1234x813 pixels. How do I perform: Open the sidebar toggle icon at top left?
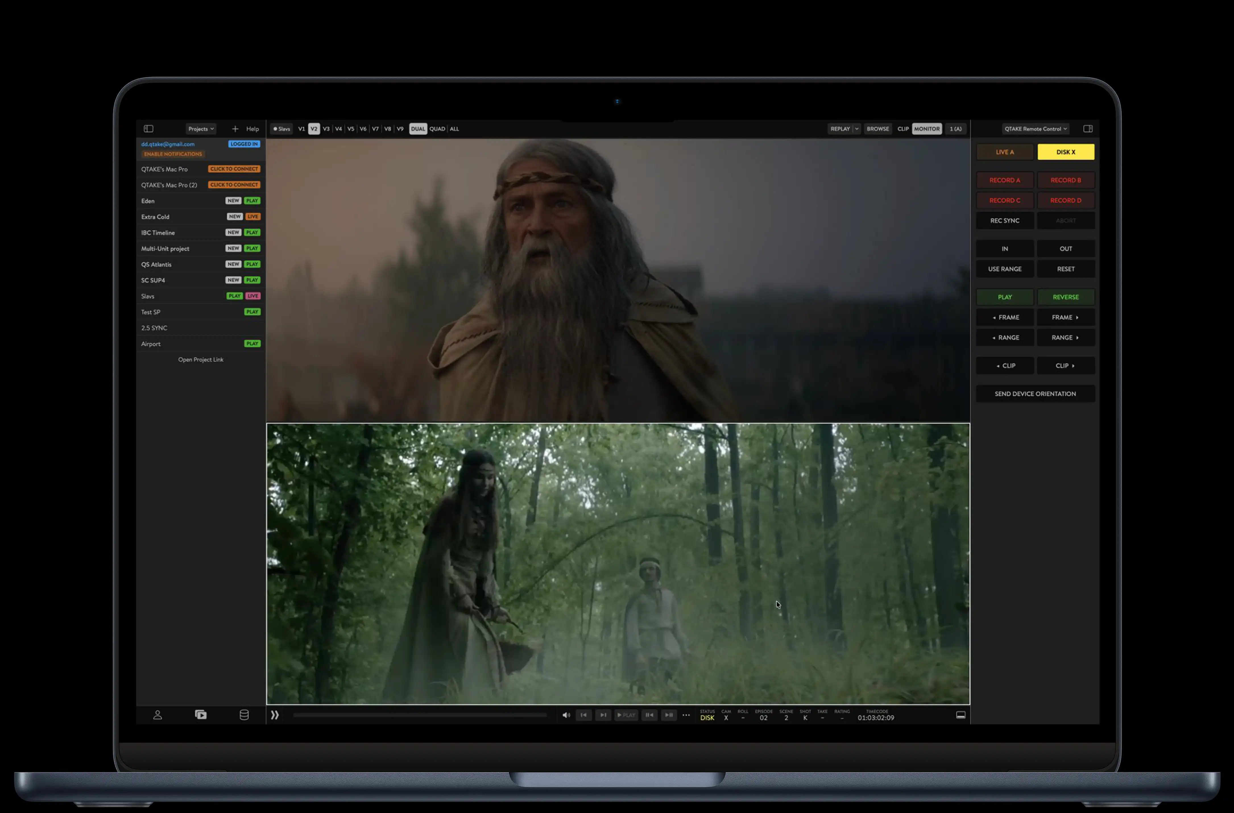(x=149, y=128)
